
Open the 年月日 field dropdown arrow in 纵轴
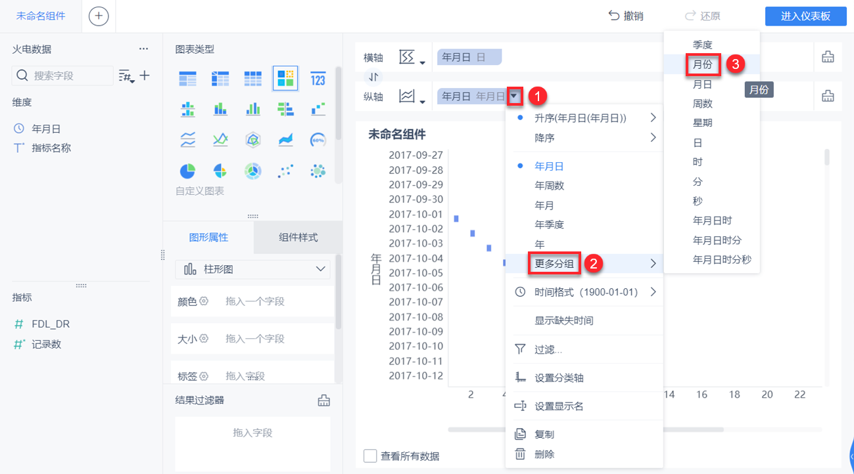tap(515, 97)
